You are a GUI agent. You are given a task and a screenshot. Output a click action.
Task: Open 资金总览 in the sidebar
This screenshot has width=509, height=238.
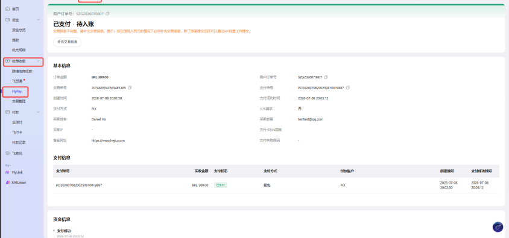[x=19, y=30]
